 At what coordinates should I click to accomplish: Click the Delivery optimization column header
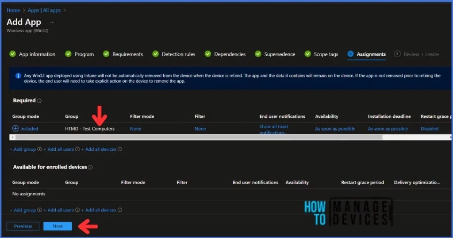pos(417,182)
